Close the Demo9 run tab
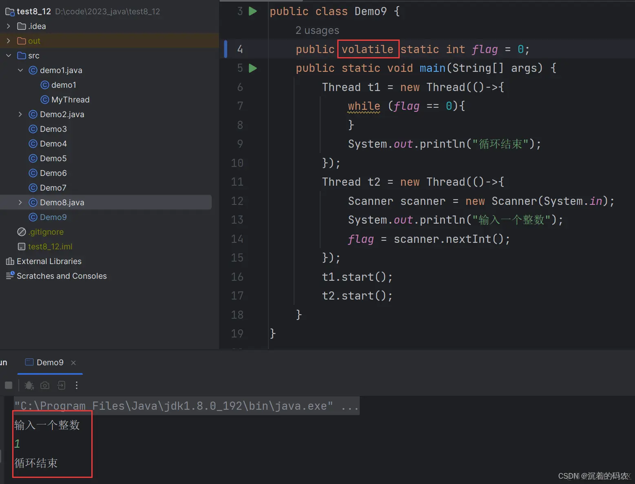Screen dimensions: 635x484 pyautogui.click(x=73, y=362)
